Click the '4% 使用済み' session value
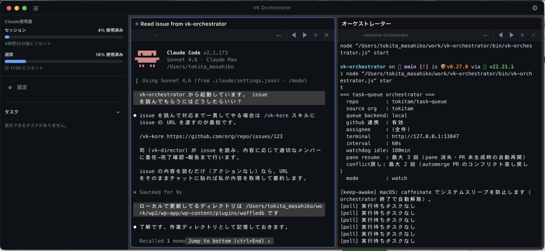Viewport: 545px width, 251px height. [x=111, y=30]
